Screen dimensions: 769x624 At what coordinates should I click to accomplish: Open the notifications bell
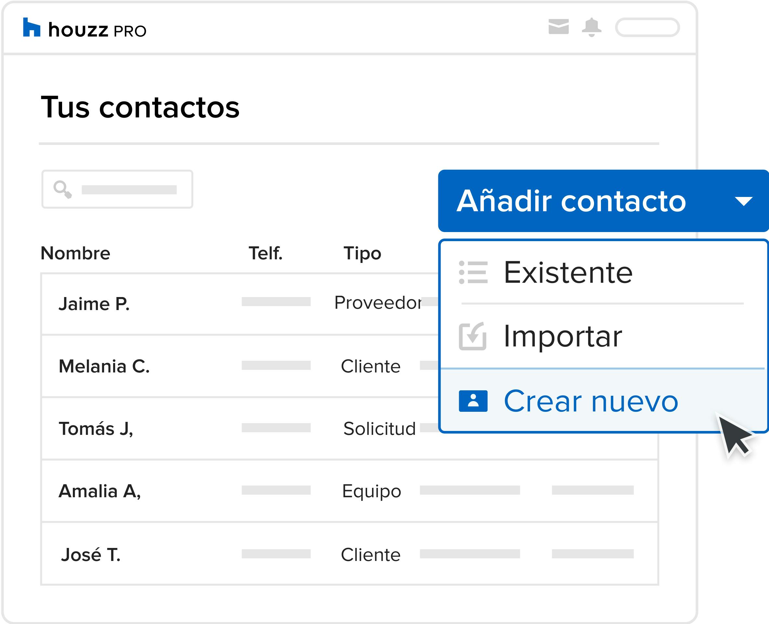point(591,27)
